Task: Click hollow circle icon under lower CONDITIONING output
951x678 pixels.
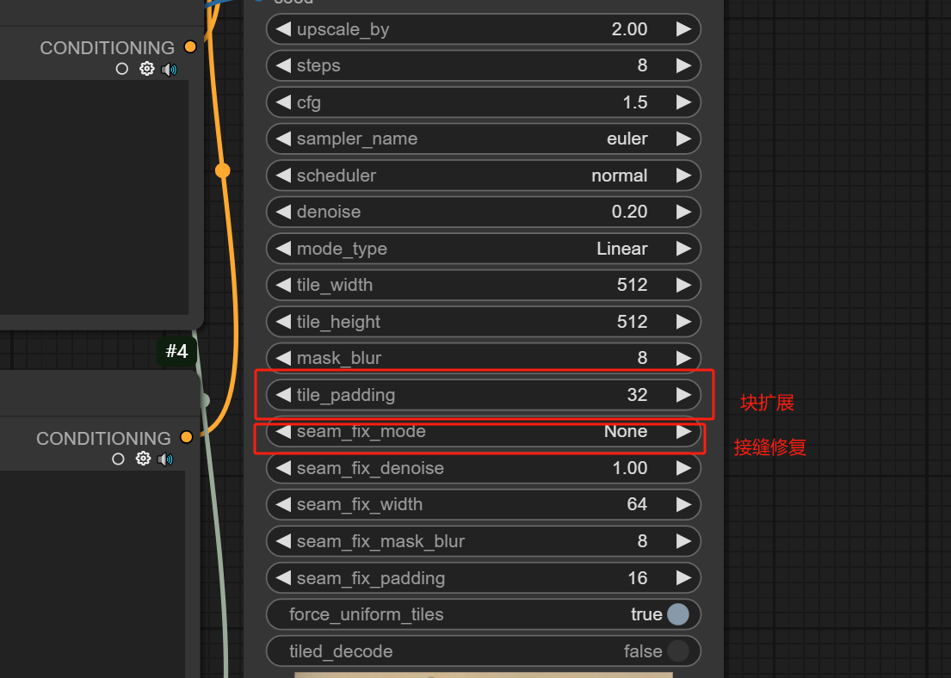Action: [119, 459]
